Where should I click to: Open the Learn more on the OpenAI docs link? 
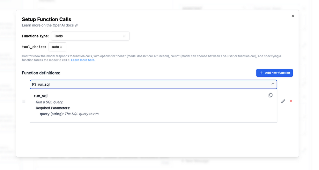[x=48, y=25]
